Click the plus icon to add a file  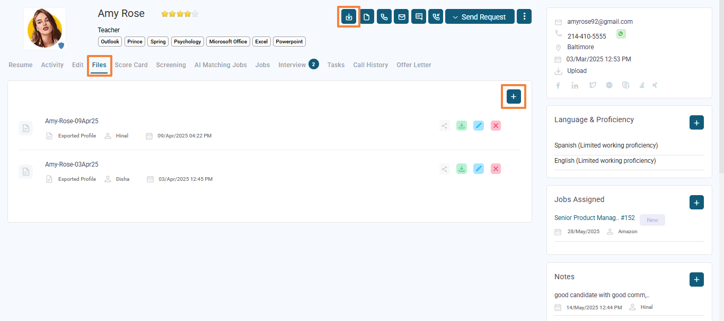click(x=514, y=96)
